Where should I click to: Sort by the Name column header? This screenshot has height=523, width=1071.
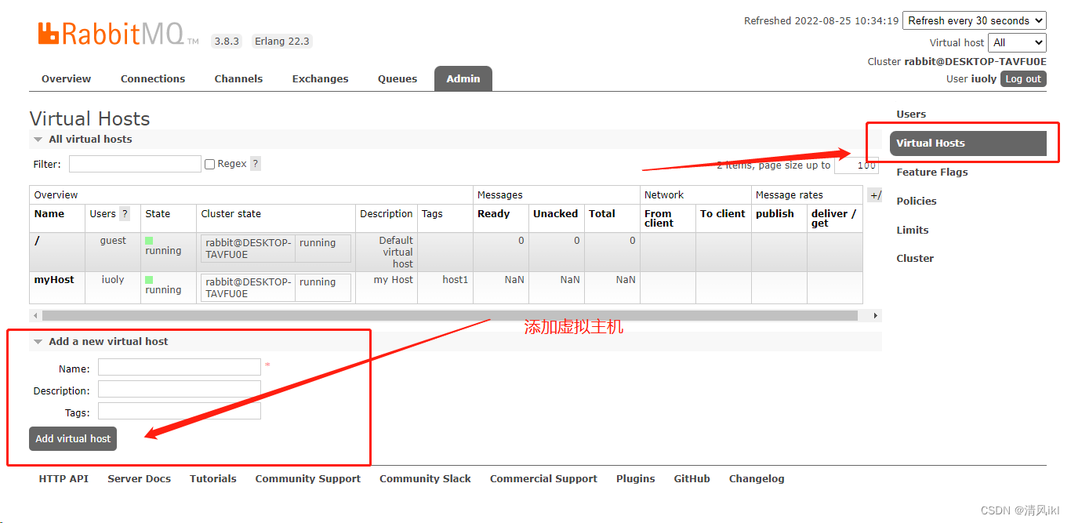click(49, 214)
